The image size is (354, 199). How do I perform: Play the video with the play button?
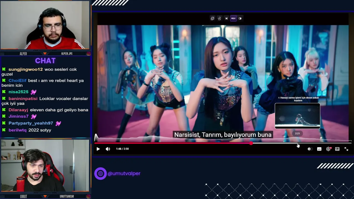(x=98, y=149)
